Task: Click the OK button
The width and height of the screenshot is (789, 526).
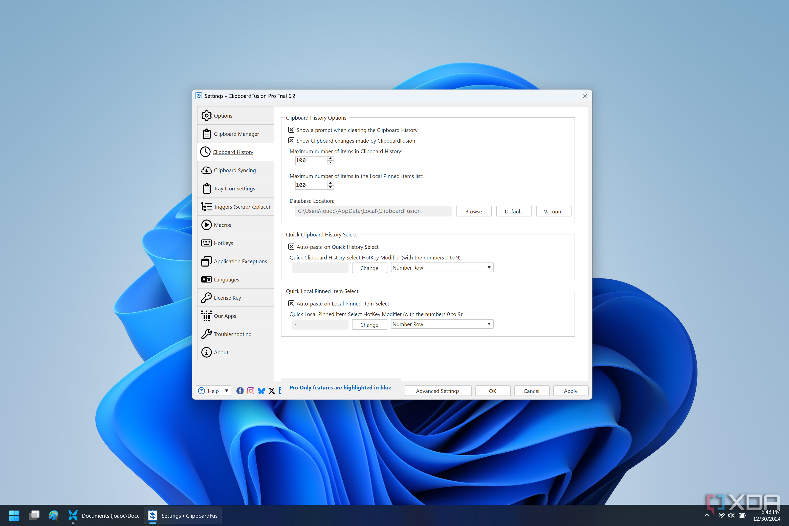Action: click(493, 391)
